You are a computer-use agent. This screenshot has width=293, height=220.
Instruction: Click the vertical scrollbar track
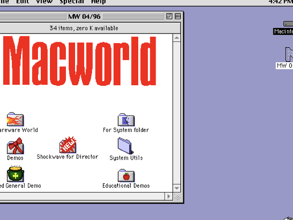(x=177, y=113)
